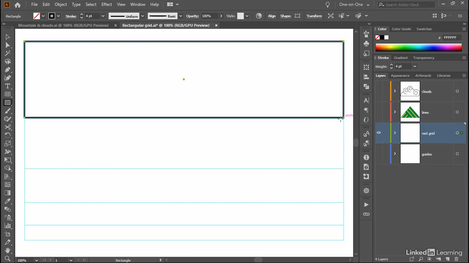Open the Window menu
The height and width of the screenshot is (263, 469).
(138, 4)
